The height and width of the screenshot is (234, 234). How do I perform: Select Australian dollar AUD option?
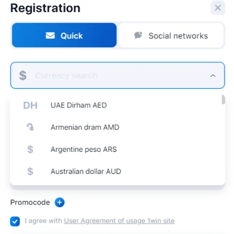(117, 171)
